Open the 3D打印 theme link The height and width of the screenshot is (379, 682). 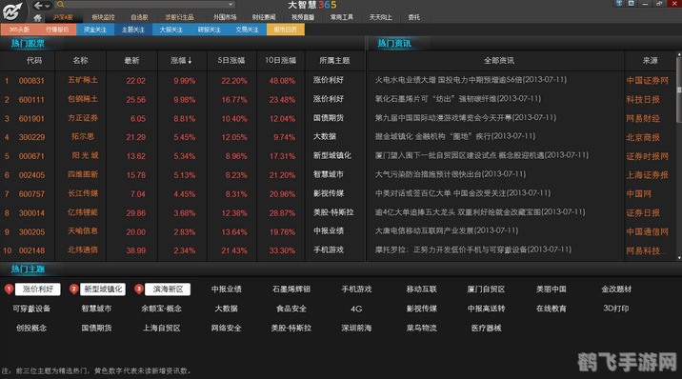(x=616, y=309)
